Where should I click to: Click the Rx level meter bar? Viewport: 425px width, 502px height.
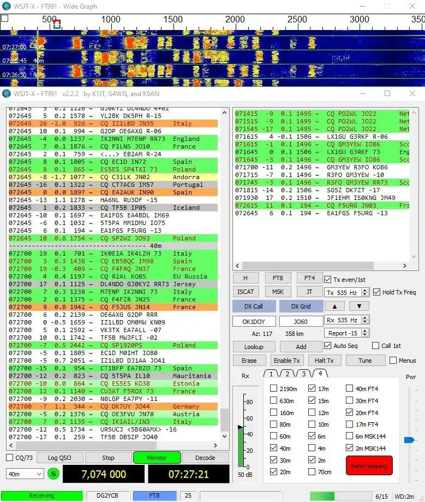pos(240,446)
